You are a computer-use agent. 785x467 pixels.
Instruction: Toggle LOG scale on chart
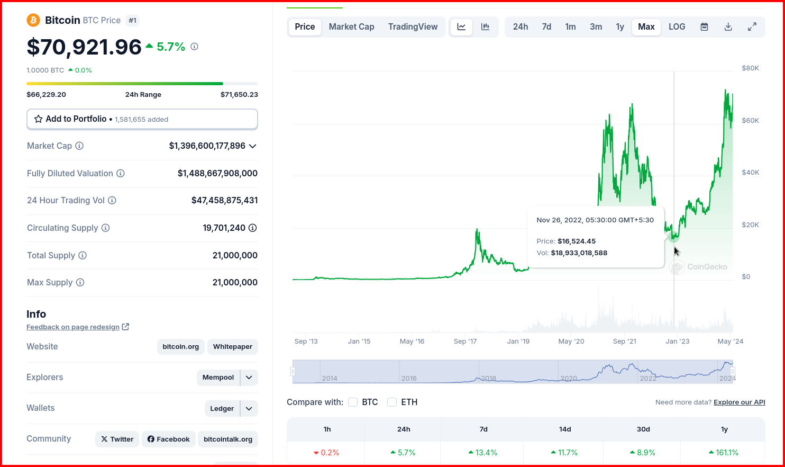coord(677,27)
